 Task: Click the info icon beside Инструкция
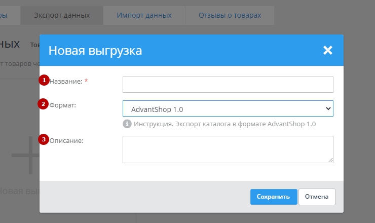tap(127, 124)
